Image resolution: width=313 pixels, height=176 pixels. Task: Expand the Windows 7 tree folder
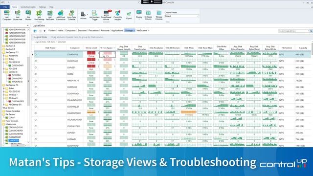pos(4,95)
